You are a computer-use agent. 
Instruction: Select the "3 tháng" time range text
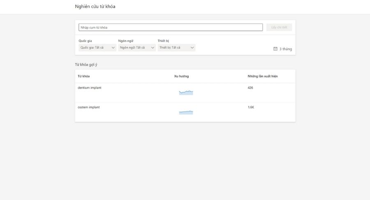click(286, 49)
